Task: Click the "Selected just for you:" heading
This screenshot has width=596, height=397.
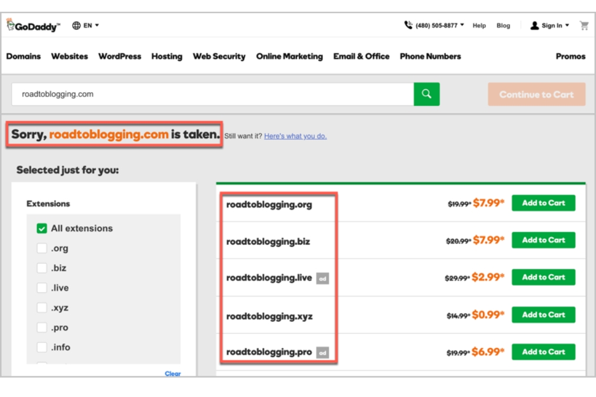Action: [68, 170]
